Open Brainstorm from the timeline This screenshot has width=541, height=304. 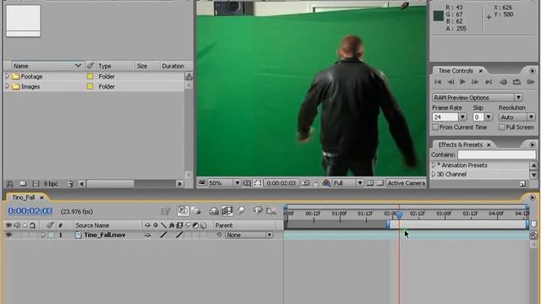click(257, 211)
